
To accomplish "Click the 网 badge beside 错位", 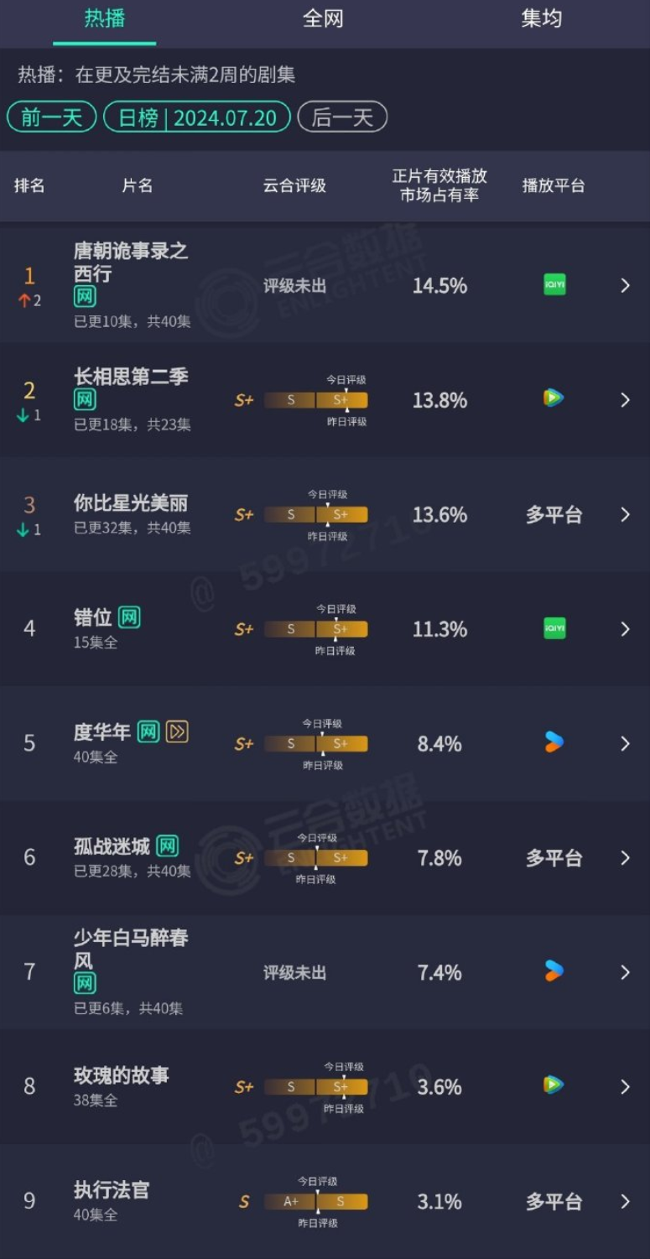I will pyautogui.click(x=129, y=617).
